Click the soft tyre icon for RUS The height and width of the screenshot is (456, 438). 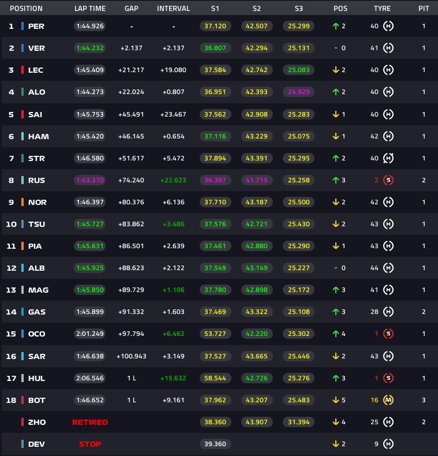388,180
